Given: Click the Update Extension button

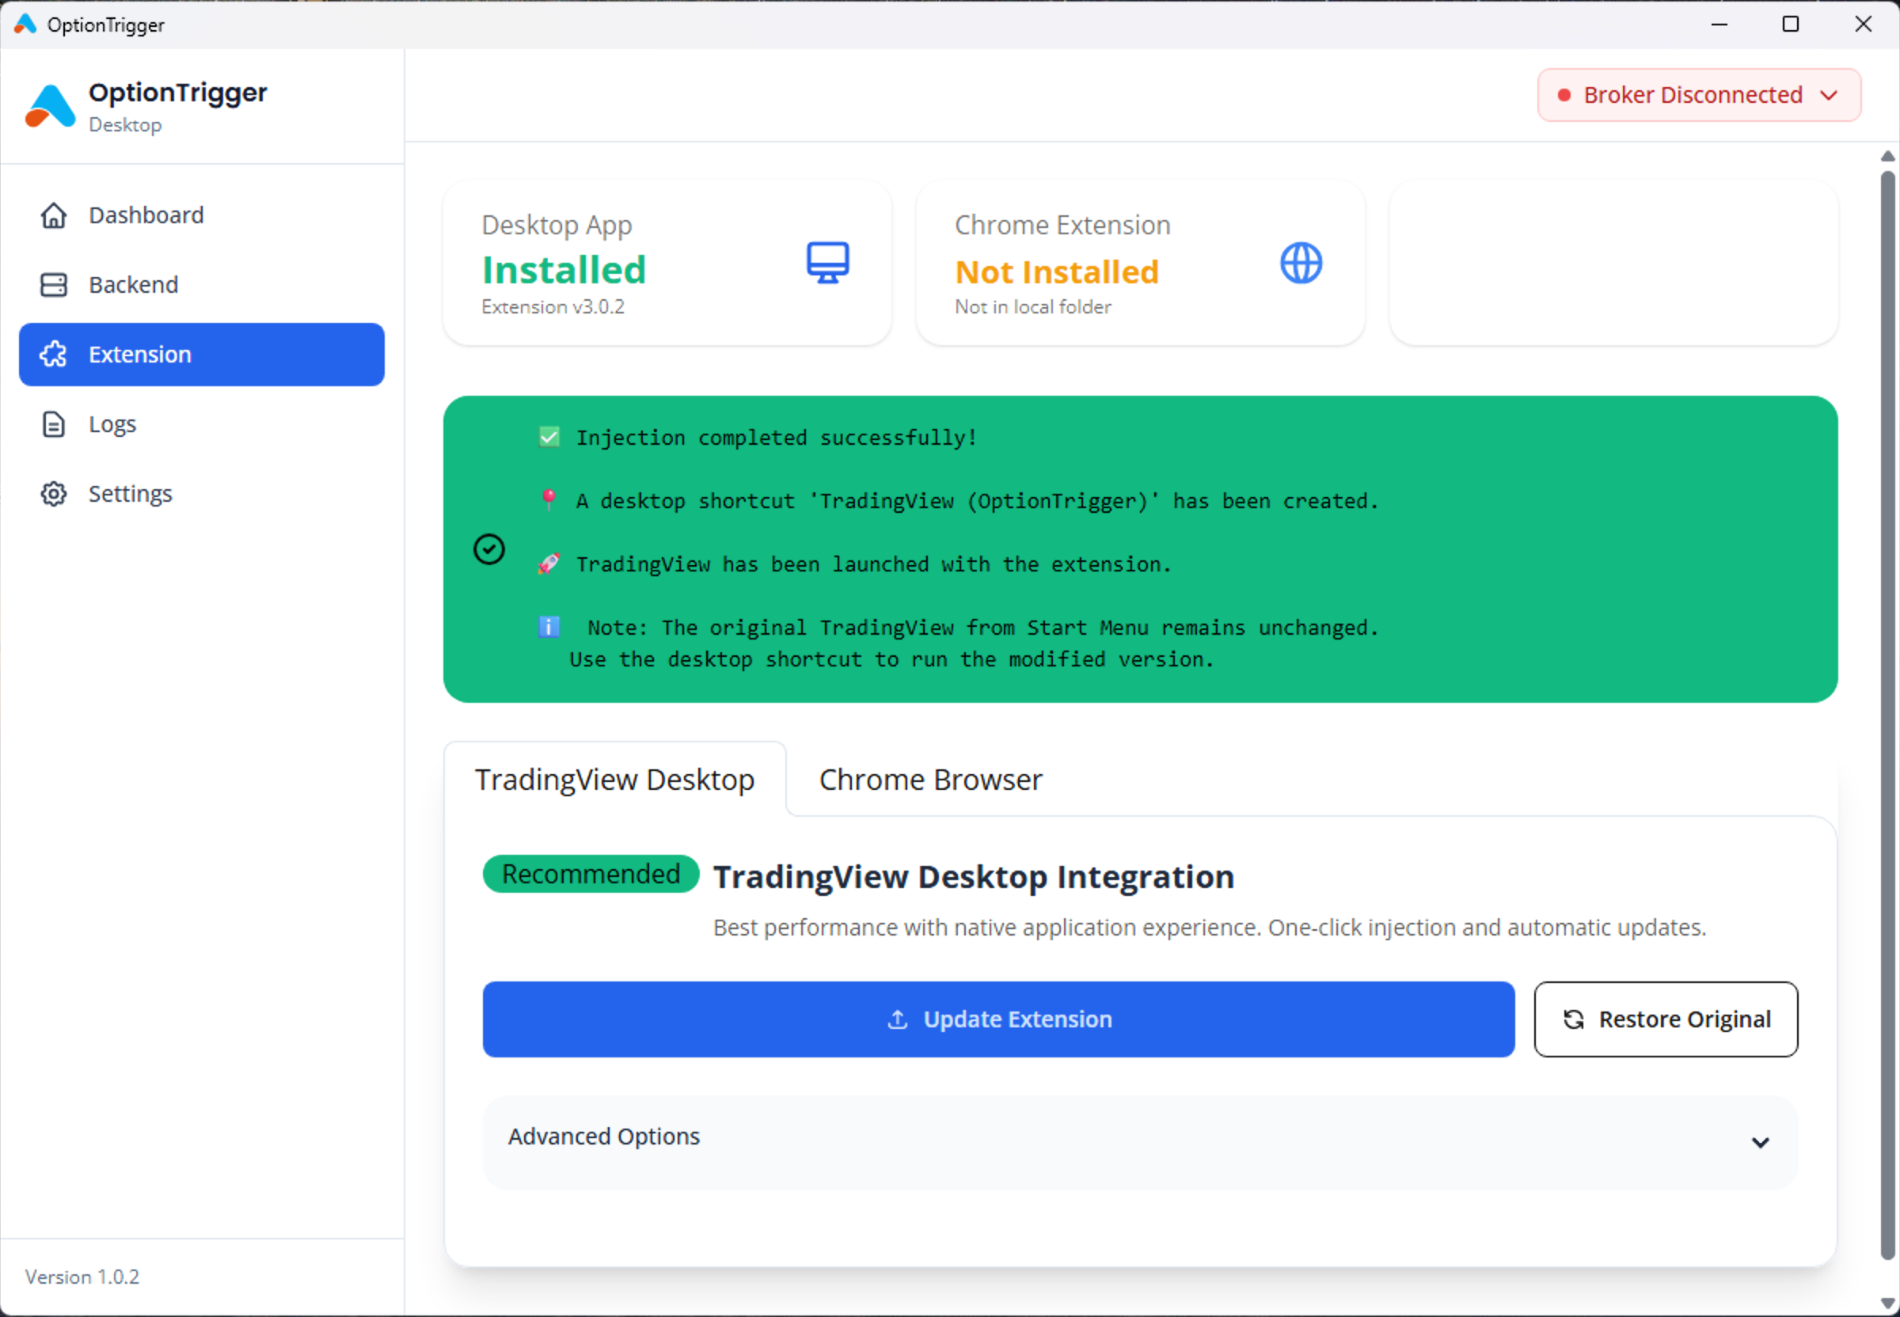Looking at the screenshot, I should coord(999,1020).
